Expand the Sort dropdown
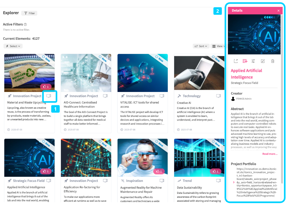 point(201,46)
